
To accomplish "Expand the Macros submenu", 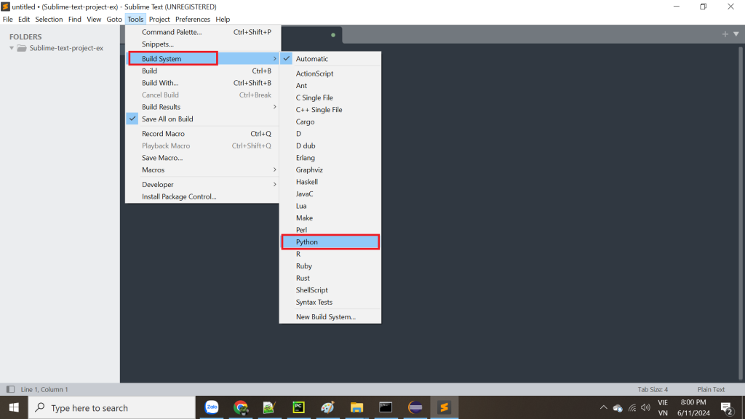I will point(203,169).
